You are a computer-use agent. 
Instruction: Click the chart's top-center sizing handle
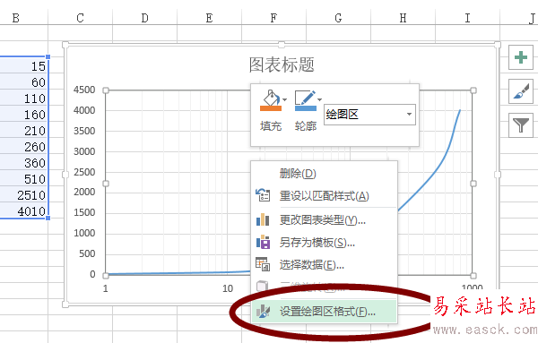point(282,45)
